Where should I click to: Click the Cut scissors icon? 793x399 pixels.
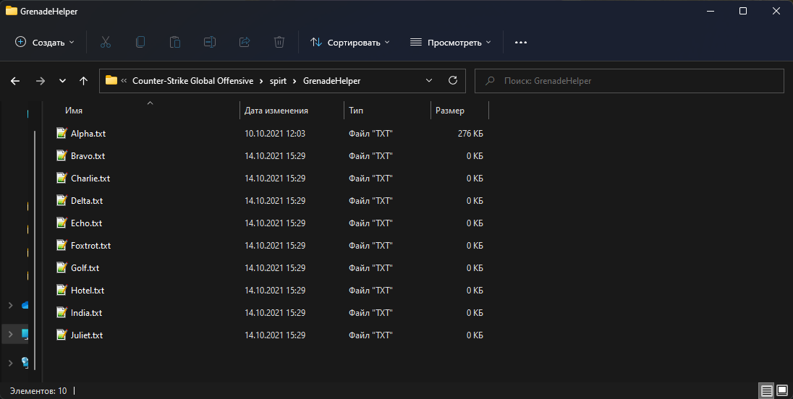pos(105,43)
